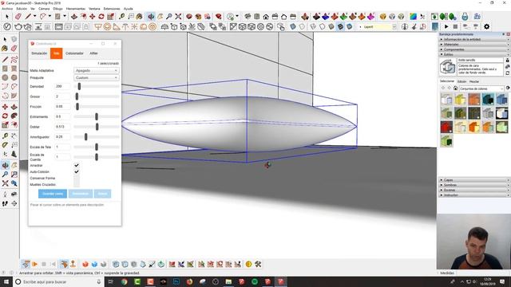The width and height of the screenshot is (511, 287).
Task: Open the Malla Adaptativa dropdown
Action: coord(97,71)
